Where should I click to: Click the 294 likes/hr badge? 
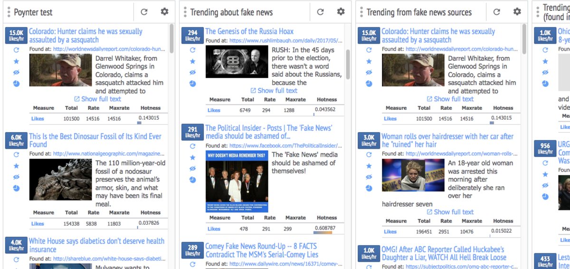(192, 36)
